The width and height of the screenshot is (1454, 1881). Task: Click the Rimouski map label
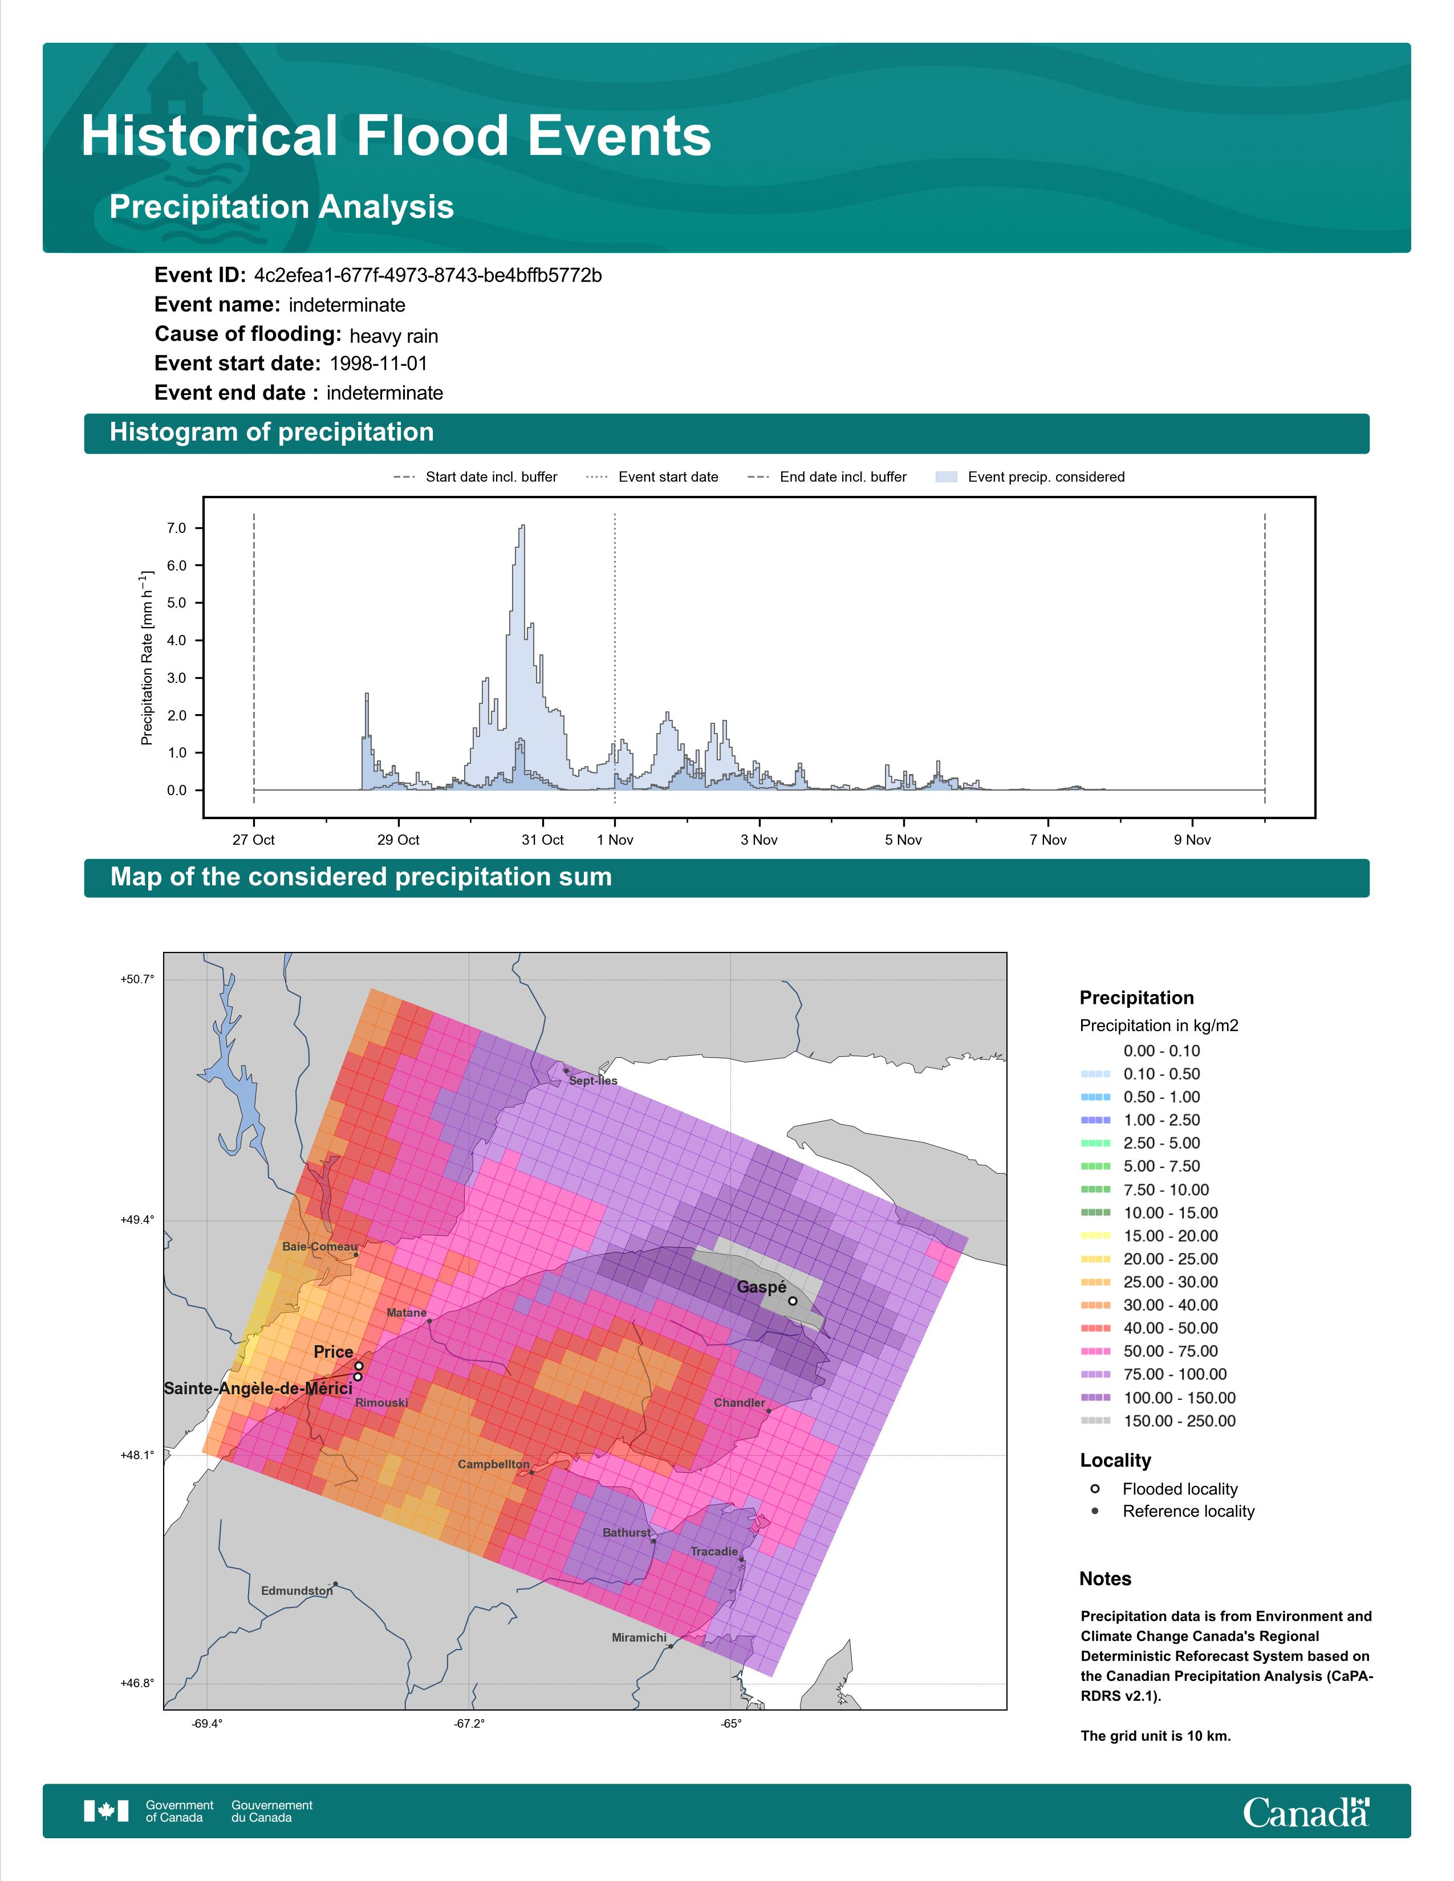coord(381,1402)
